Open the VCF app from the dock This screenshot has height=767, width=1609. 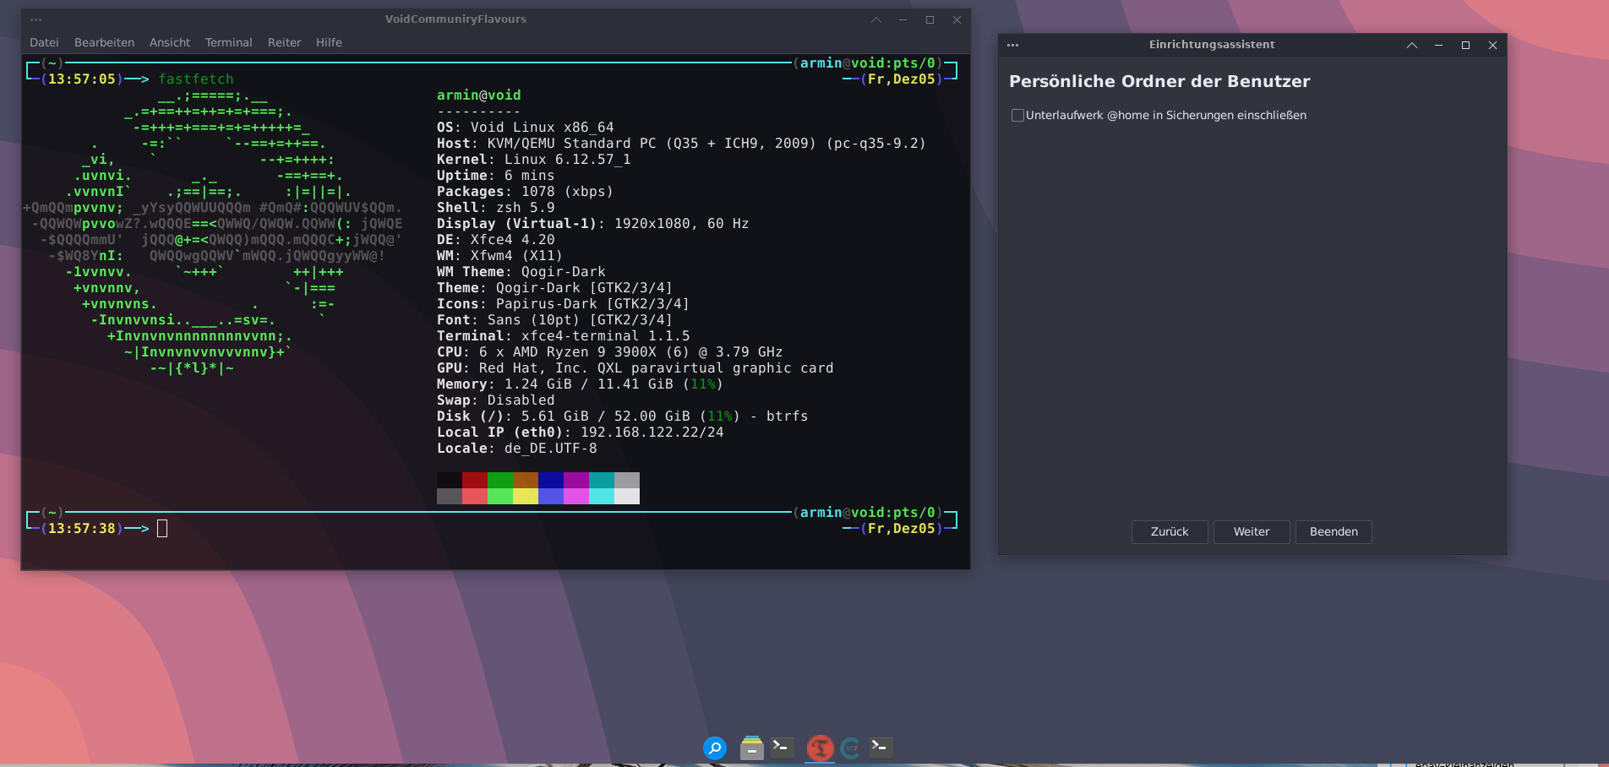pyautogui.click(x=851, y=748)
